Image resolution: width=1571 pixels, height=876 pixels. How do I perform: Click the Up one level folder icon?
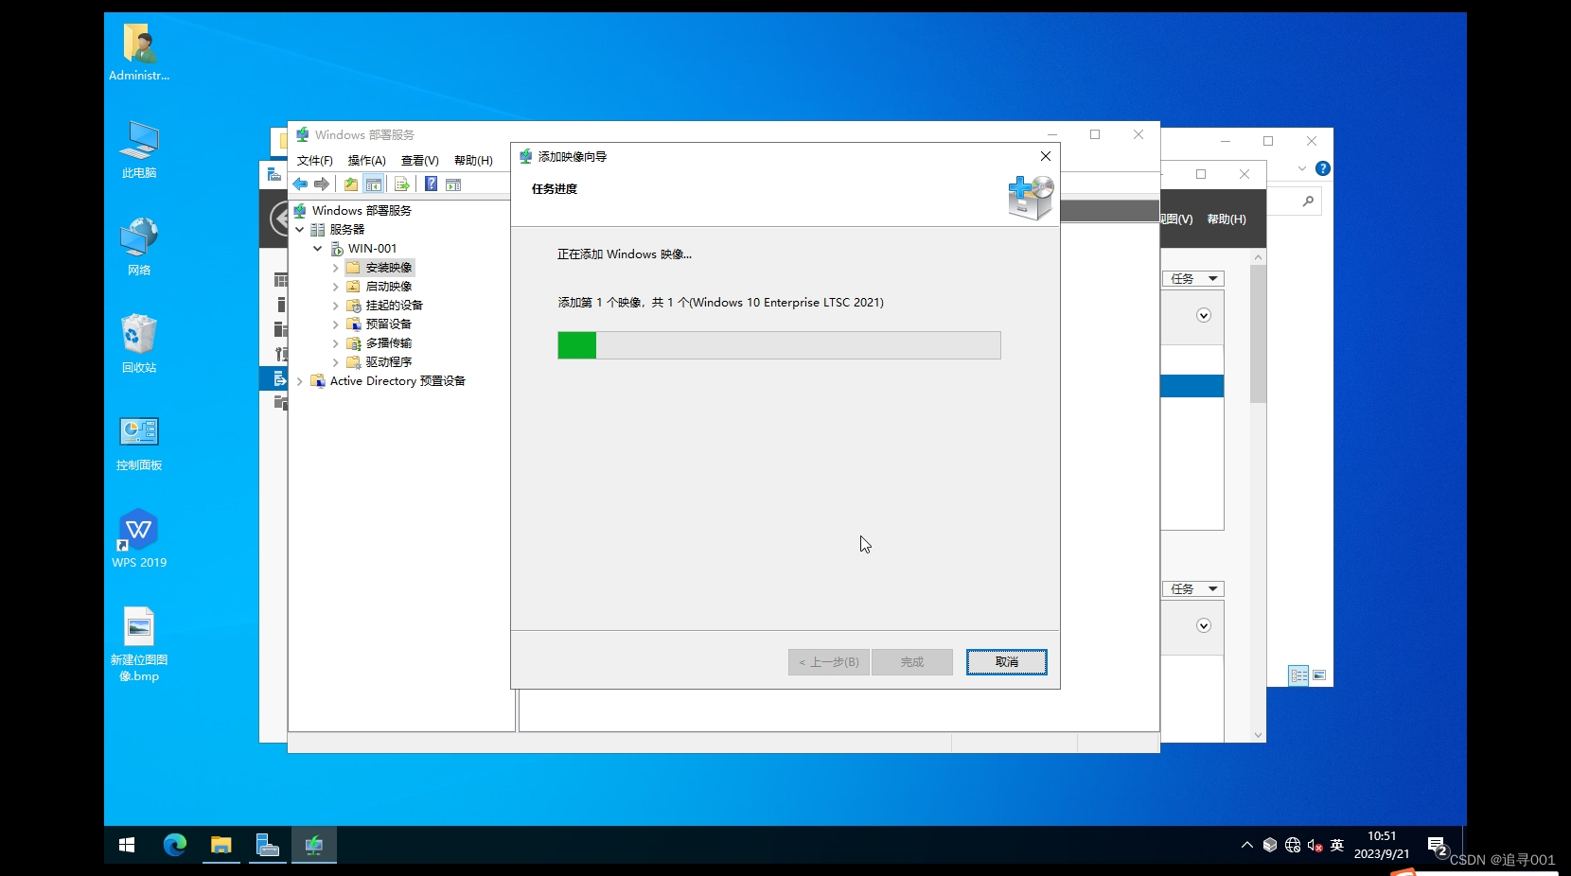click(x=351, y=184)
